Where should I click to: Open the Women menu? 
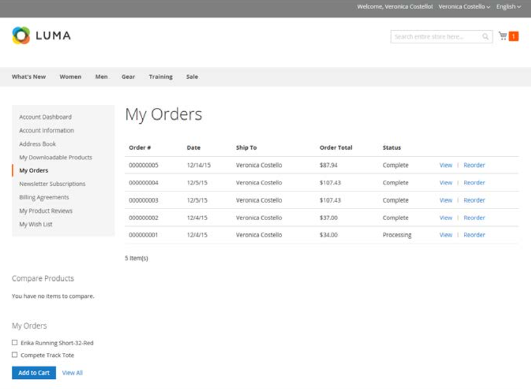point(71,77)
